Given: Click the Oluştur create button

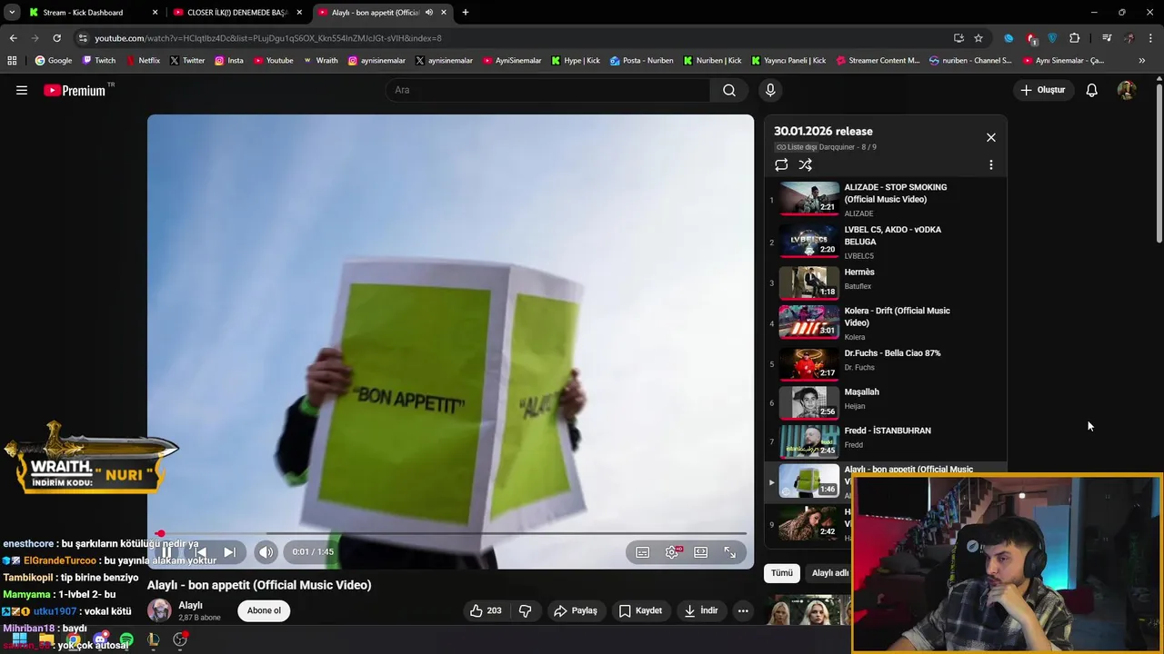Looking at the screenshot, I should point(1042,90).
